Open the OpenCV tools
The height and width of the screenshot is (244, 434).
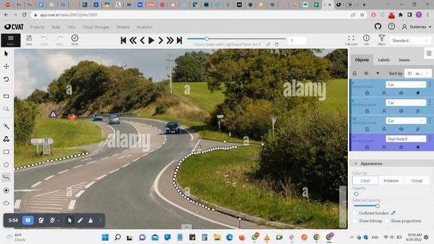click(6, 139)
